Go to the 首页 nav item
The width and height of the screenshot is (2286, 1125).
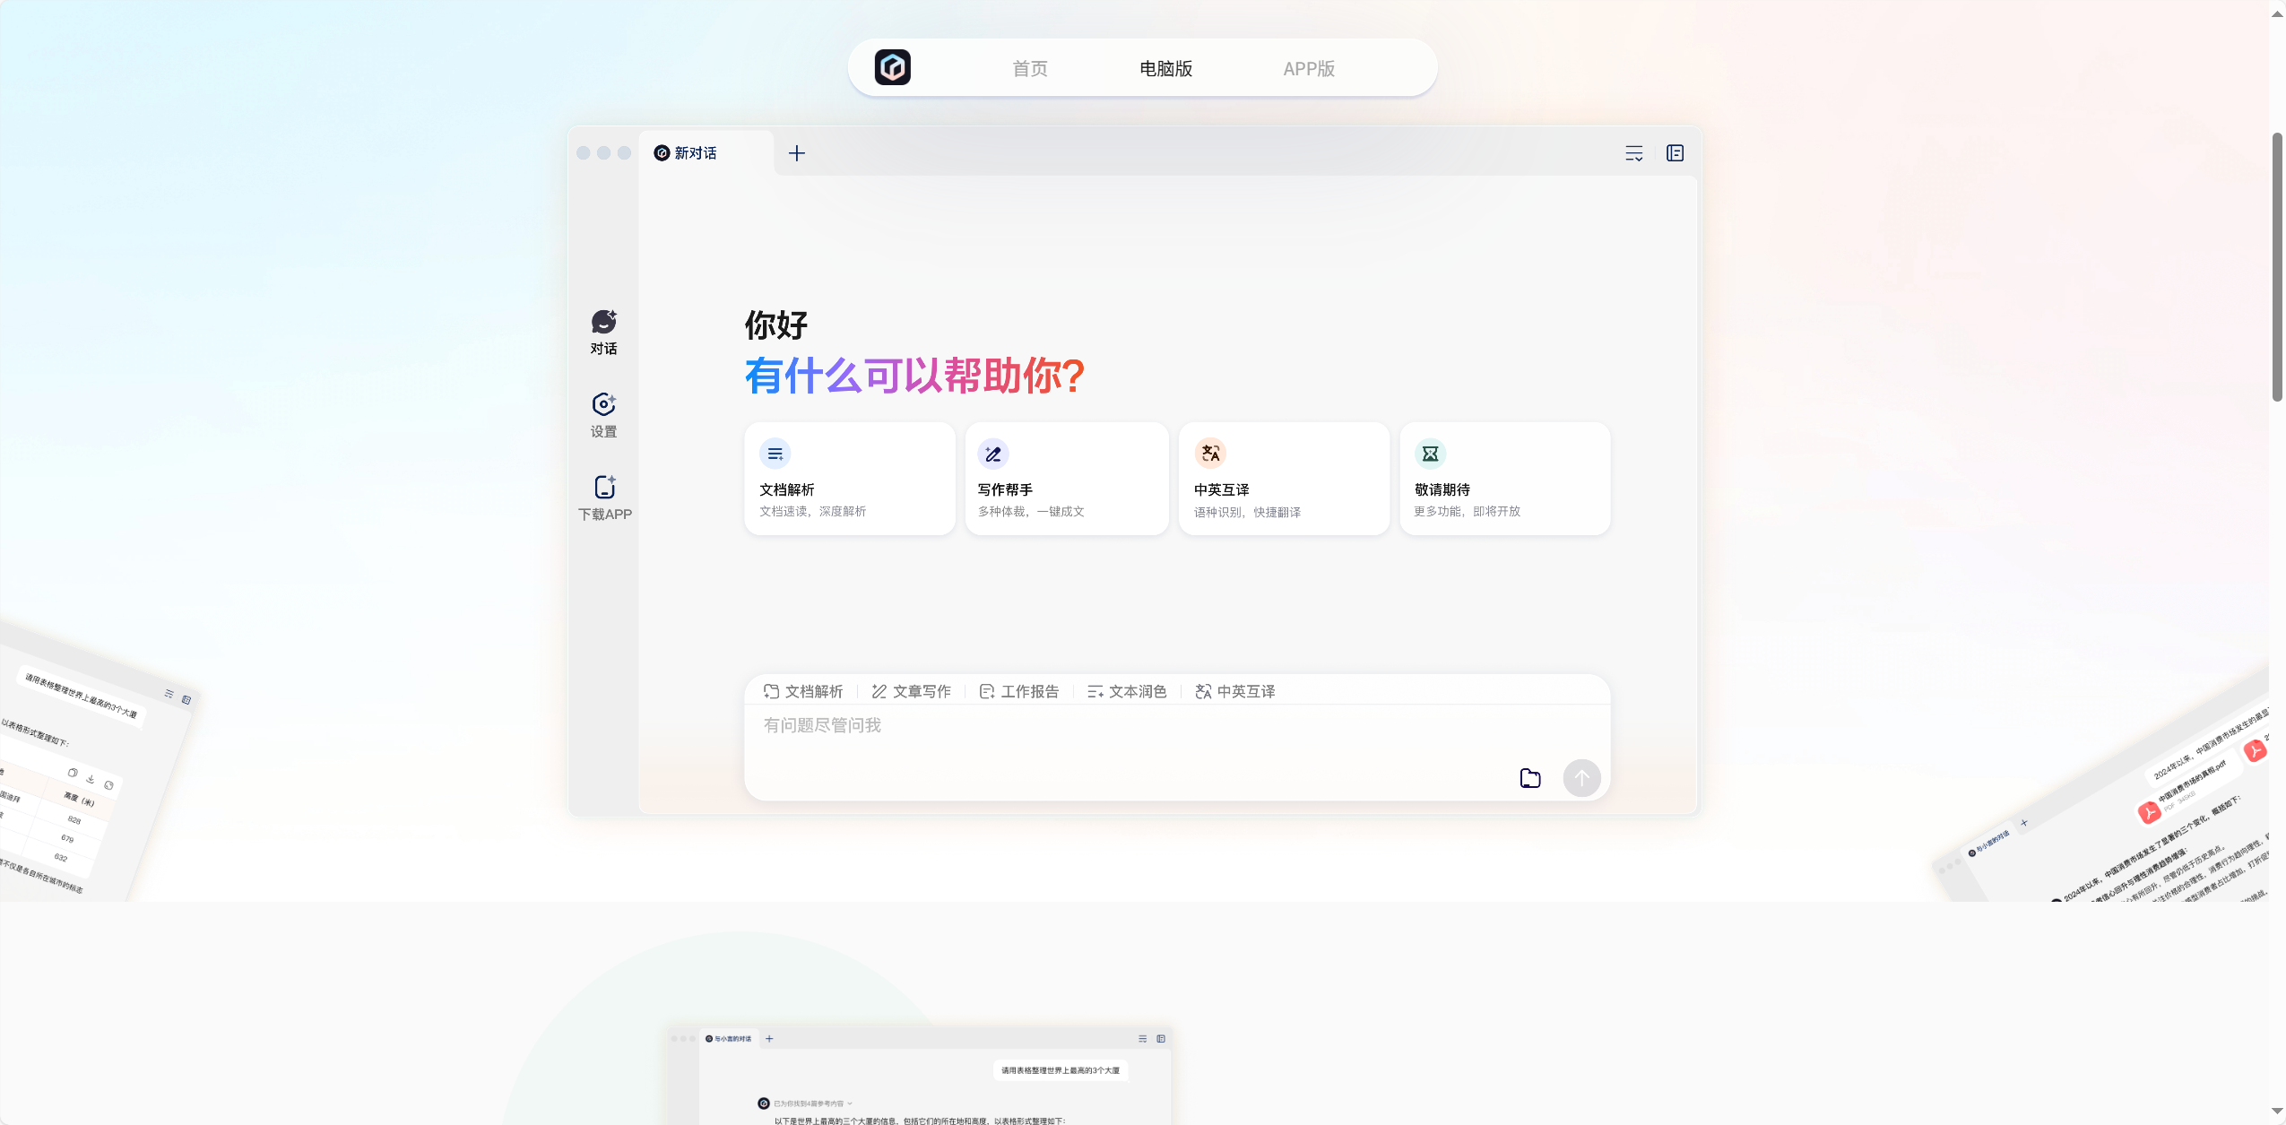(x=1030, y=68)
